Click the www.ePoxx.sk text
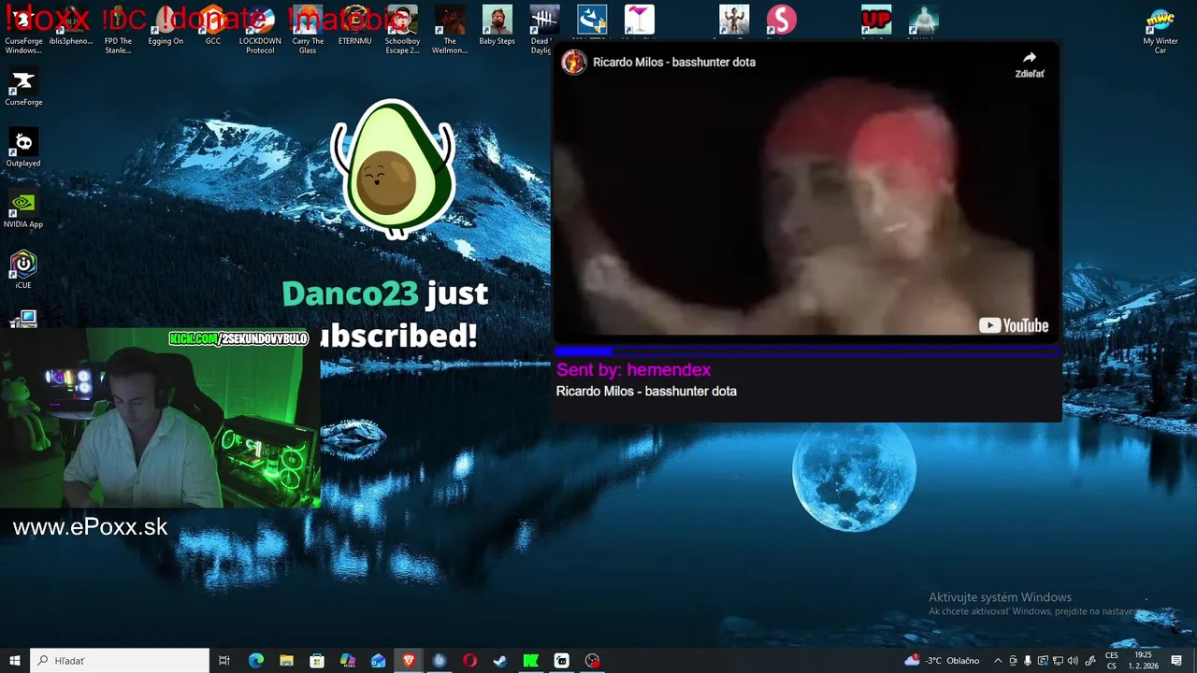Viewport: 1197px width, 673px height. (x=91, y=527)
